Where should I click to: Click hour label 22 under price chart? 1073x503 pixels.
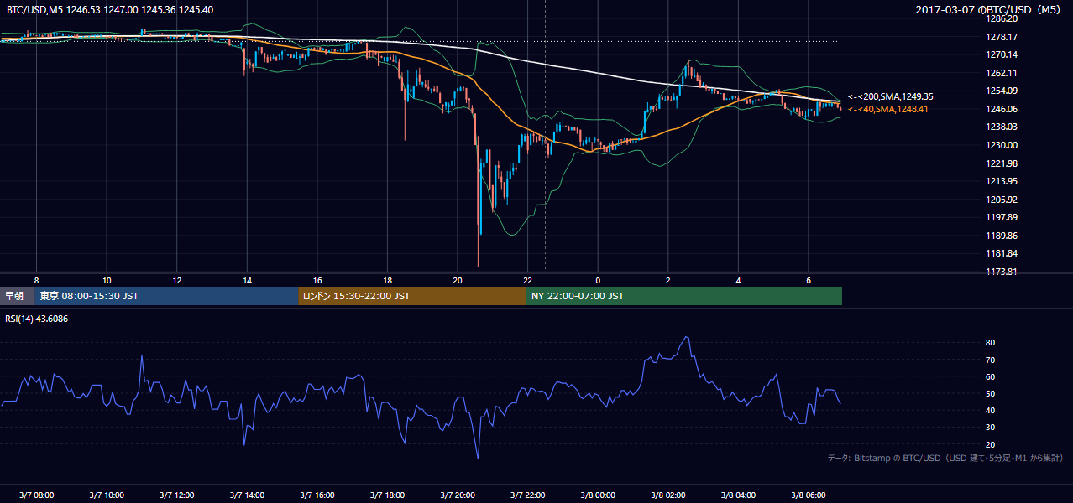[527, 280]
